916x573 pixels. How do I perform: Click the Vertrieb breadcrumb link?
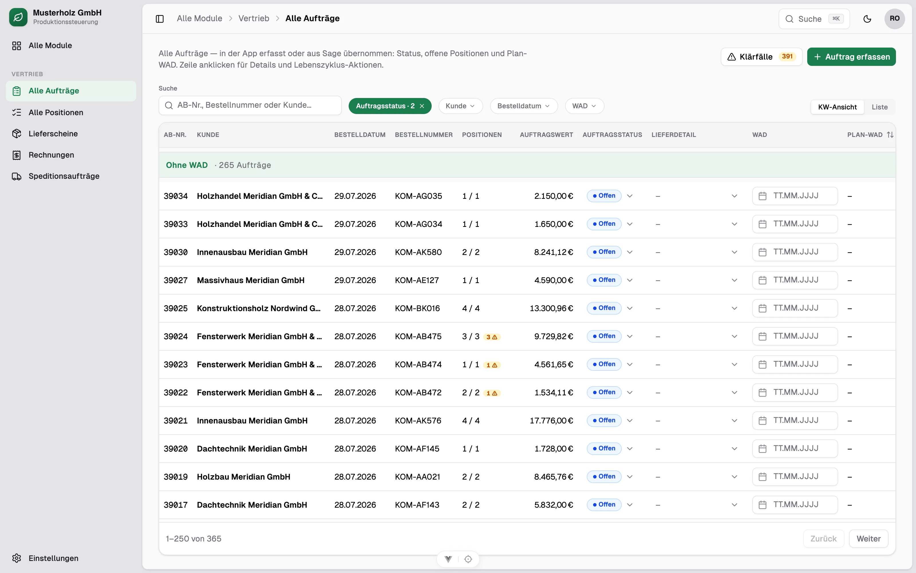tap(254, 19)
